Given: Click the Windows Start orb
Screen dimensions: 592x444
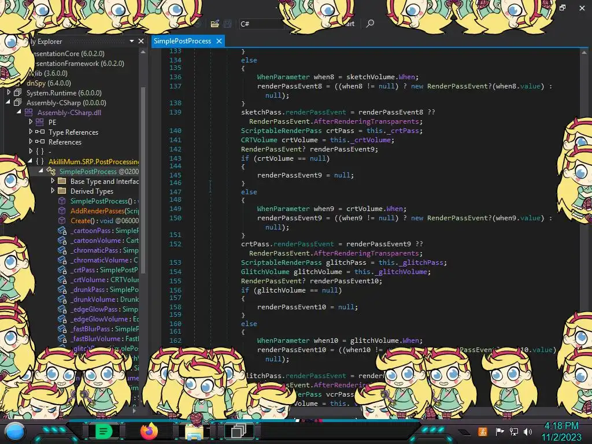Looking at the screenshot, I should coord(14,432).
